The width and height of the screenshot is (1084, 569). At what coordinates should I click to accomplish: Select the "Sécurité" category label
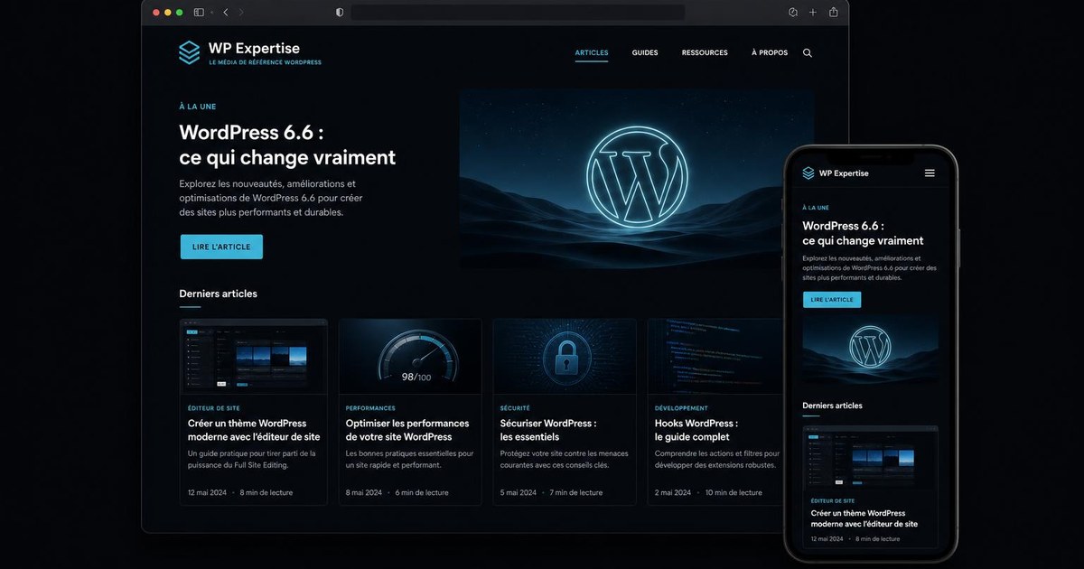515,408
